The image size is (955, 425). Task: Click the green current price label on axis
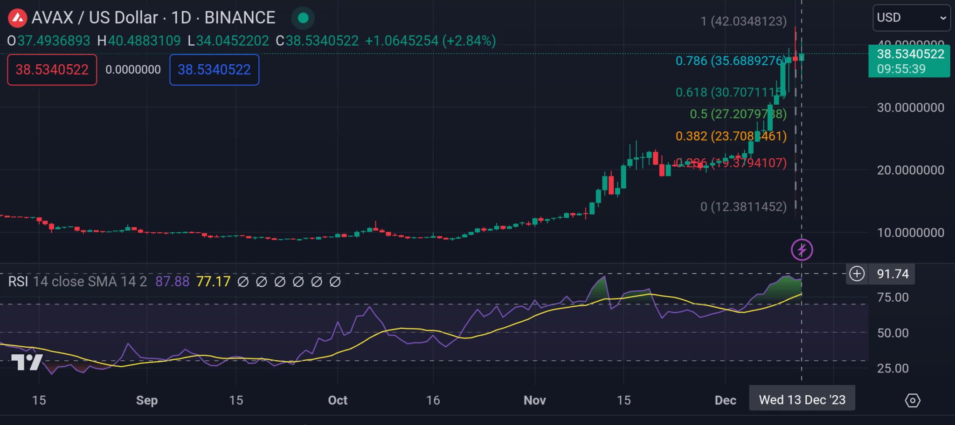click(909, 61)
